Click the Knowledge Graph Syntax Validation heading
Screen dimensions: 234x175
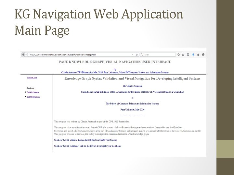tap(132, 78)
